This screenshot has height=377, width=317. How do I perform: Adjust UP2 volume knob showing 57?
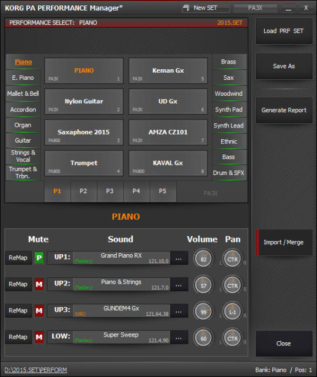203,285
